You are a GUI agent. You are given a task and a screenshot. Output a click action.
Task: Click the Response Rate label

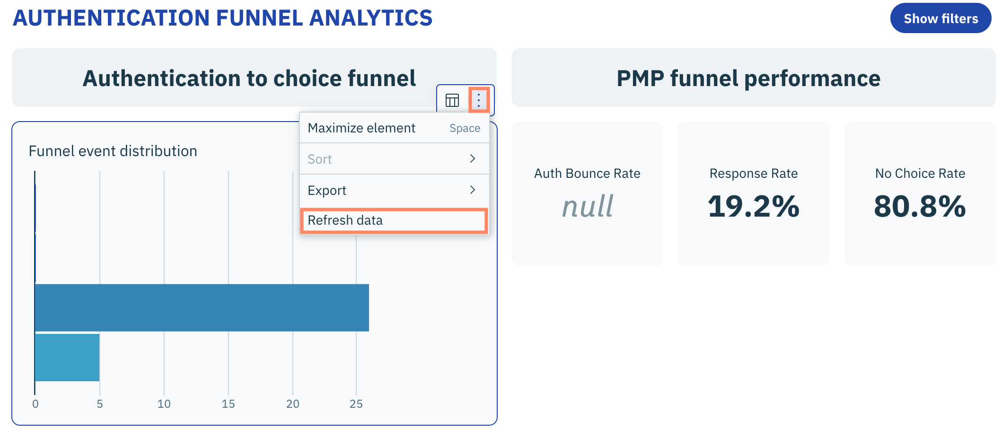point(754,174)
